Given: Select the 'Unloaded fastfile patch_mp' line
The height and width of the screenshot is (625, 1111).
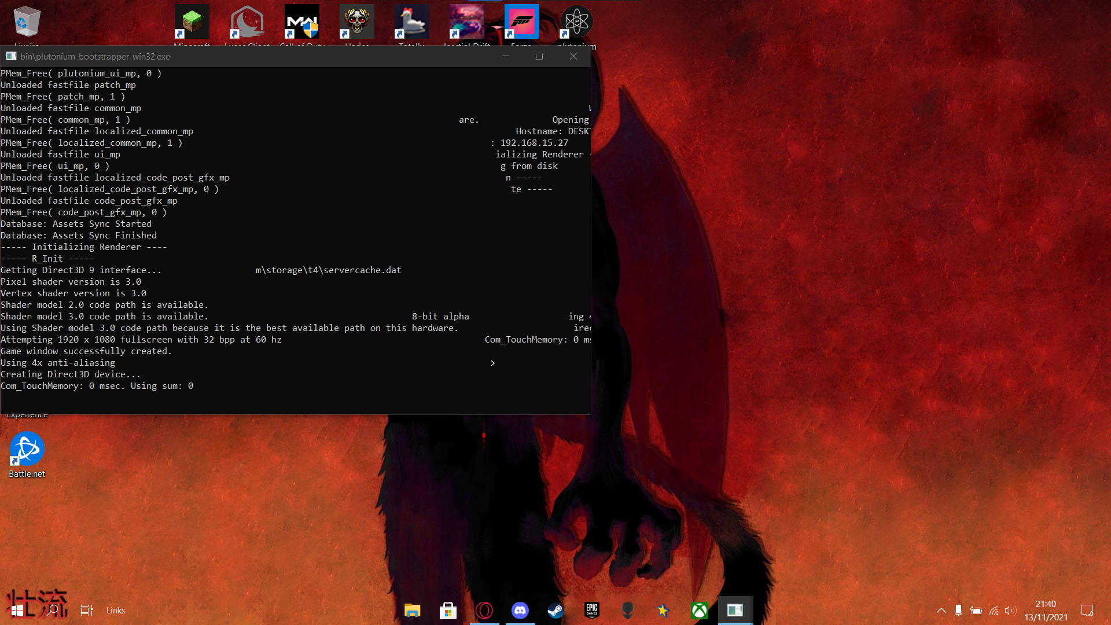Looking at the screenshot, I should pyautogui.click(x=68, y=85).
